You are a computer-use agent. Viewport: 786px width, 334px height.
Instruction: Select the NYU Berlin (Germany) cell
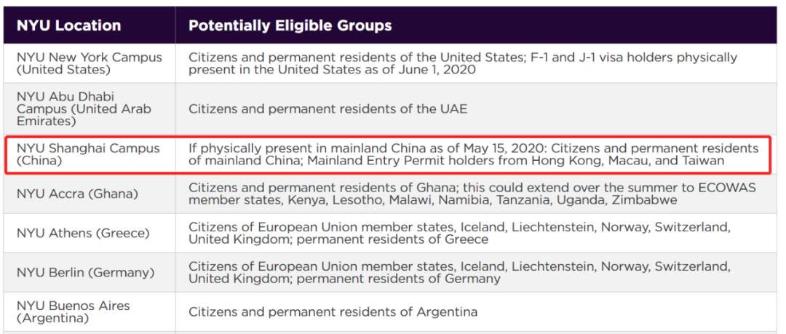tap(85, 273)
